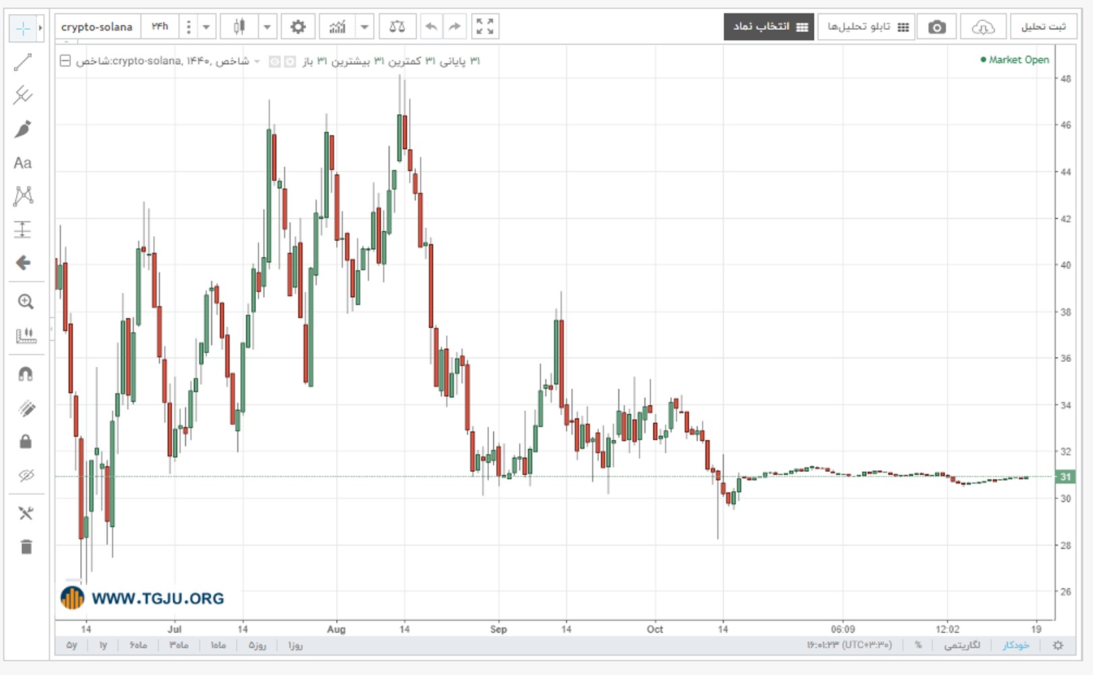Collapse the crypto-solana legend box
1093x675 pixels.
point(65,61)
